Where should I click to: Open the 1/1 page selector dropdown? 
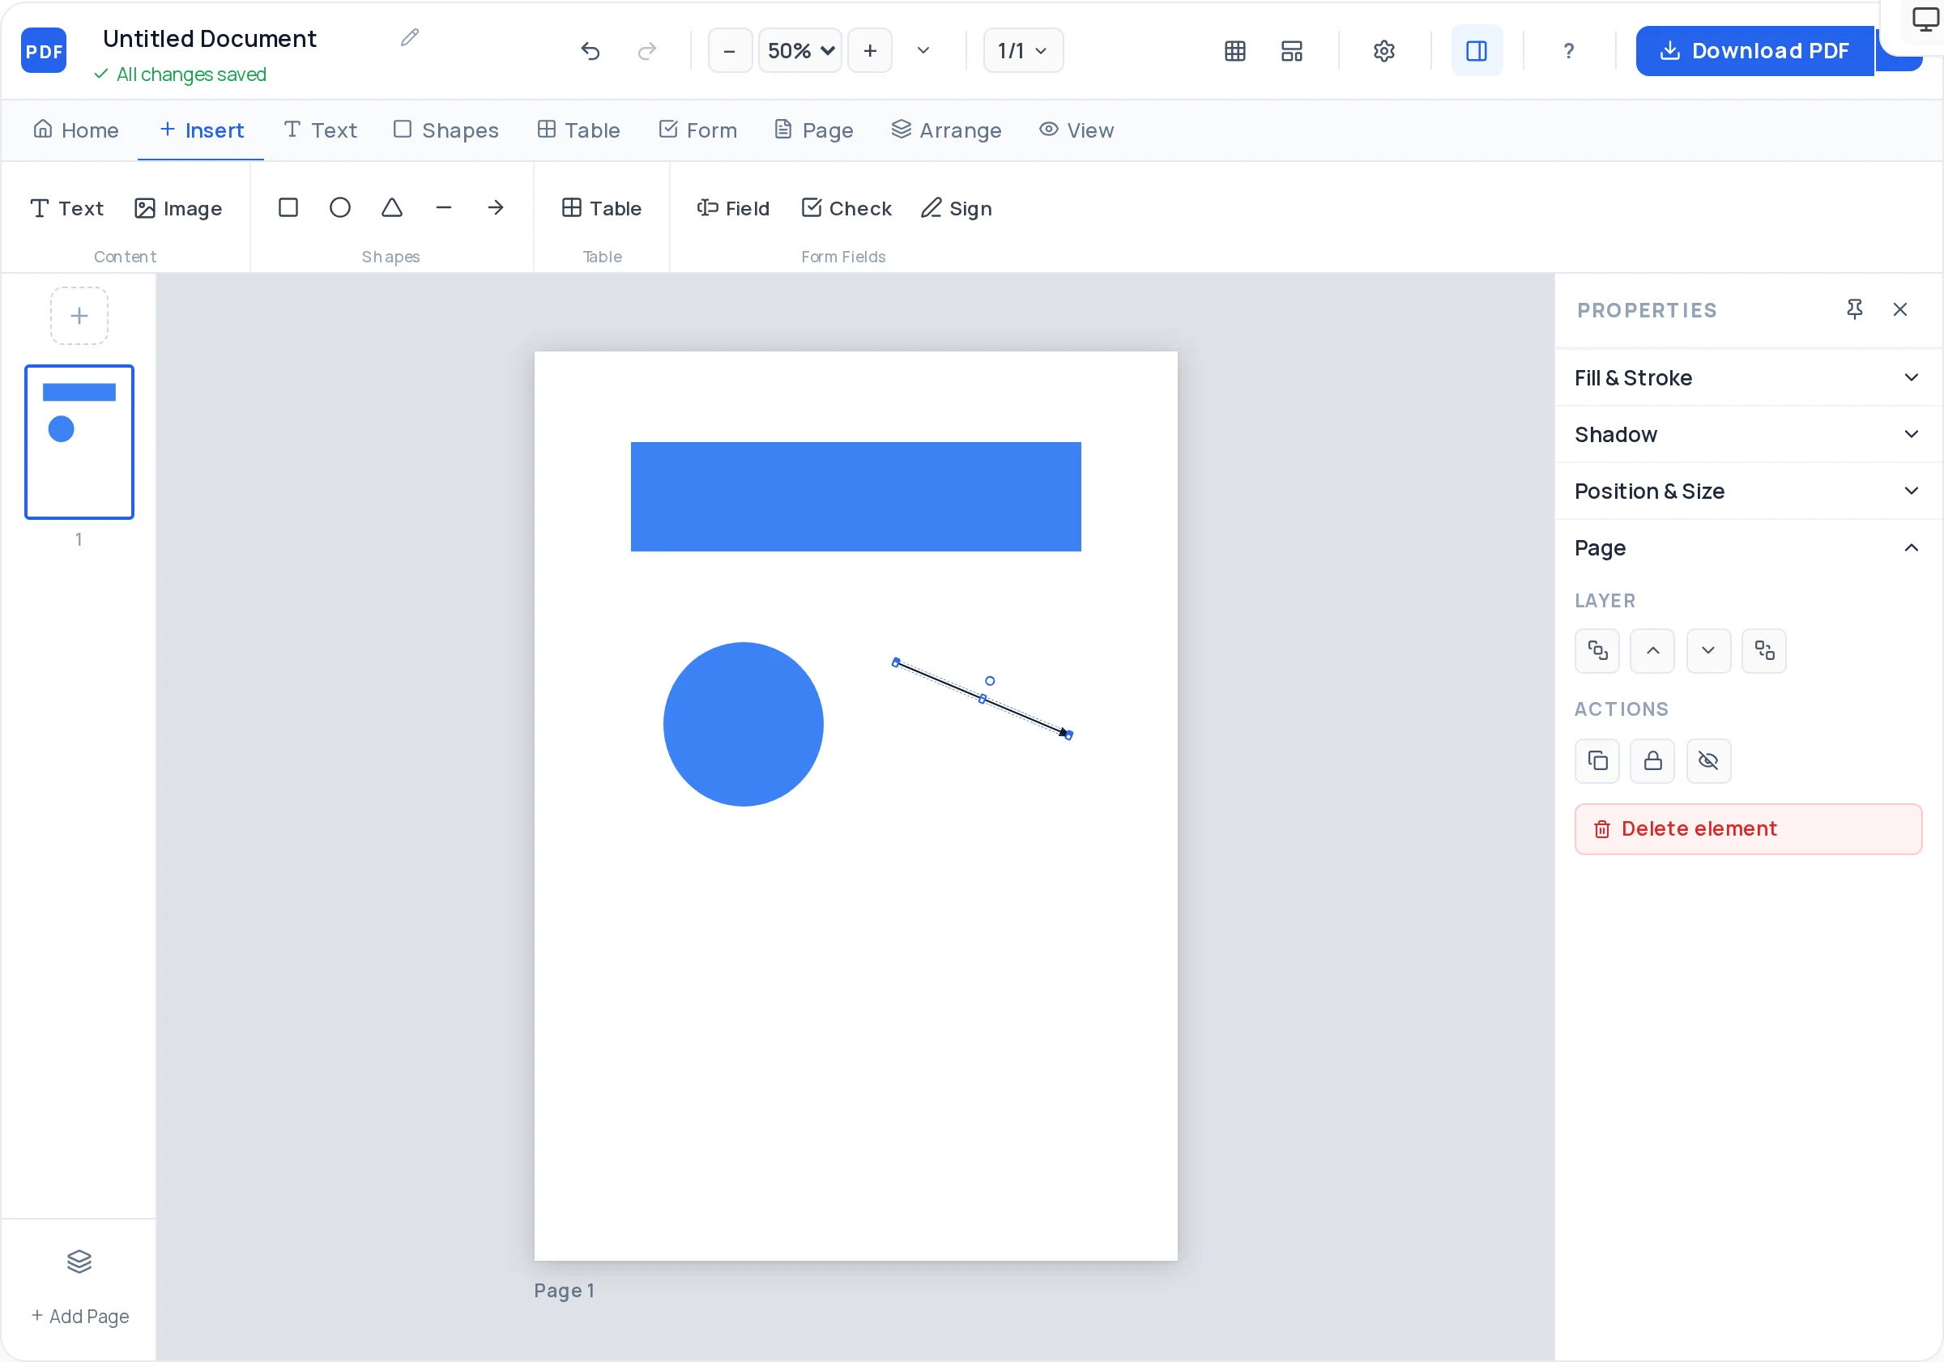pos(1023,51)
